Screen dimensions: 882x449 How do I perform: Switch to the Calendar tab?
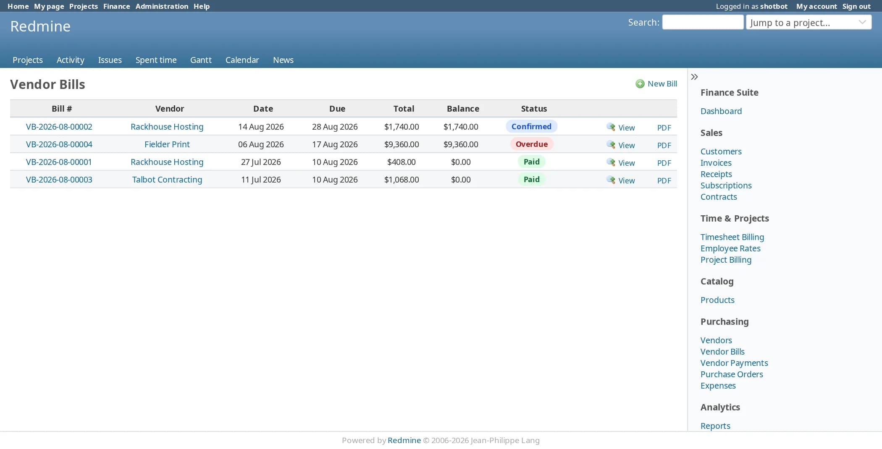point(242,60)
